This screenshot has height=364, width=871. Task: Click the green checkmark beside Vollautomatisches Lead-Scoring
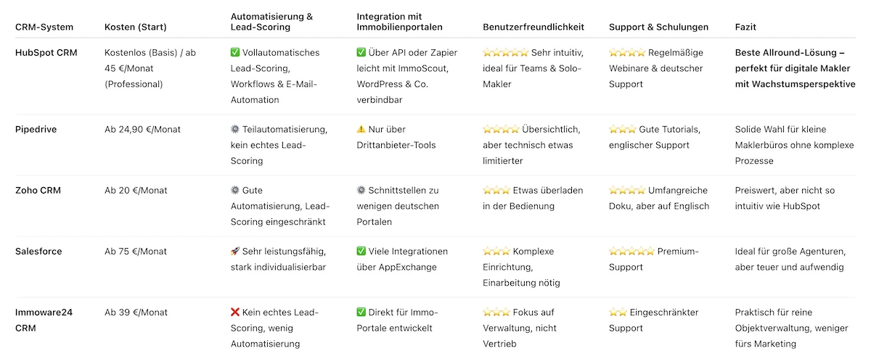point(235,53)
